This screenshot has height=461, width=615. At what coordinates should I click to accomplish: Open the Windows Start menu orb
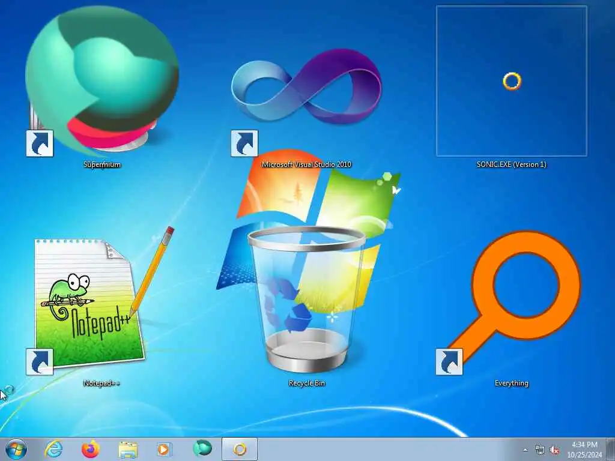[16, 449]
